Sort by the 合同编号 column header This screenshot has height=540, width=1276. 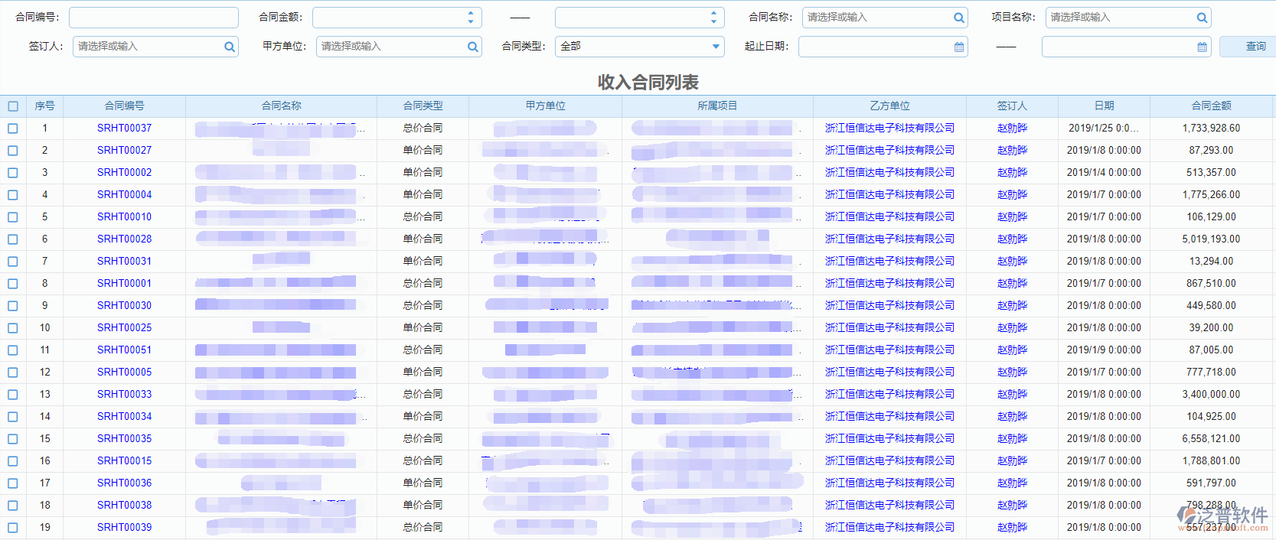124,106
